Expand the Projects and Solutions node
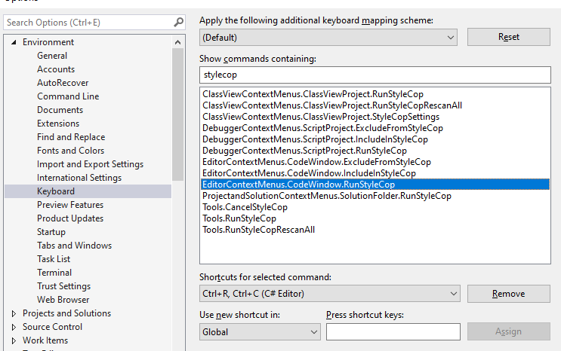 pos(14,313)
